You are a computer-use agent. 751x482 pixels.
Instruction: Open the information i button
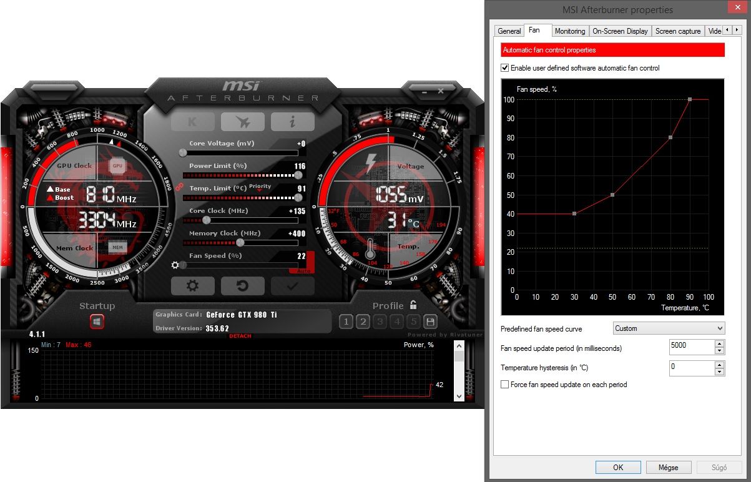tap(293, 122)
